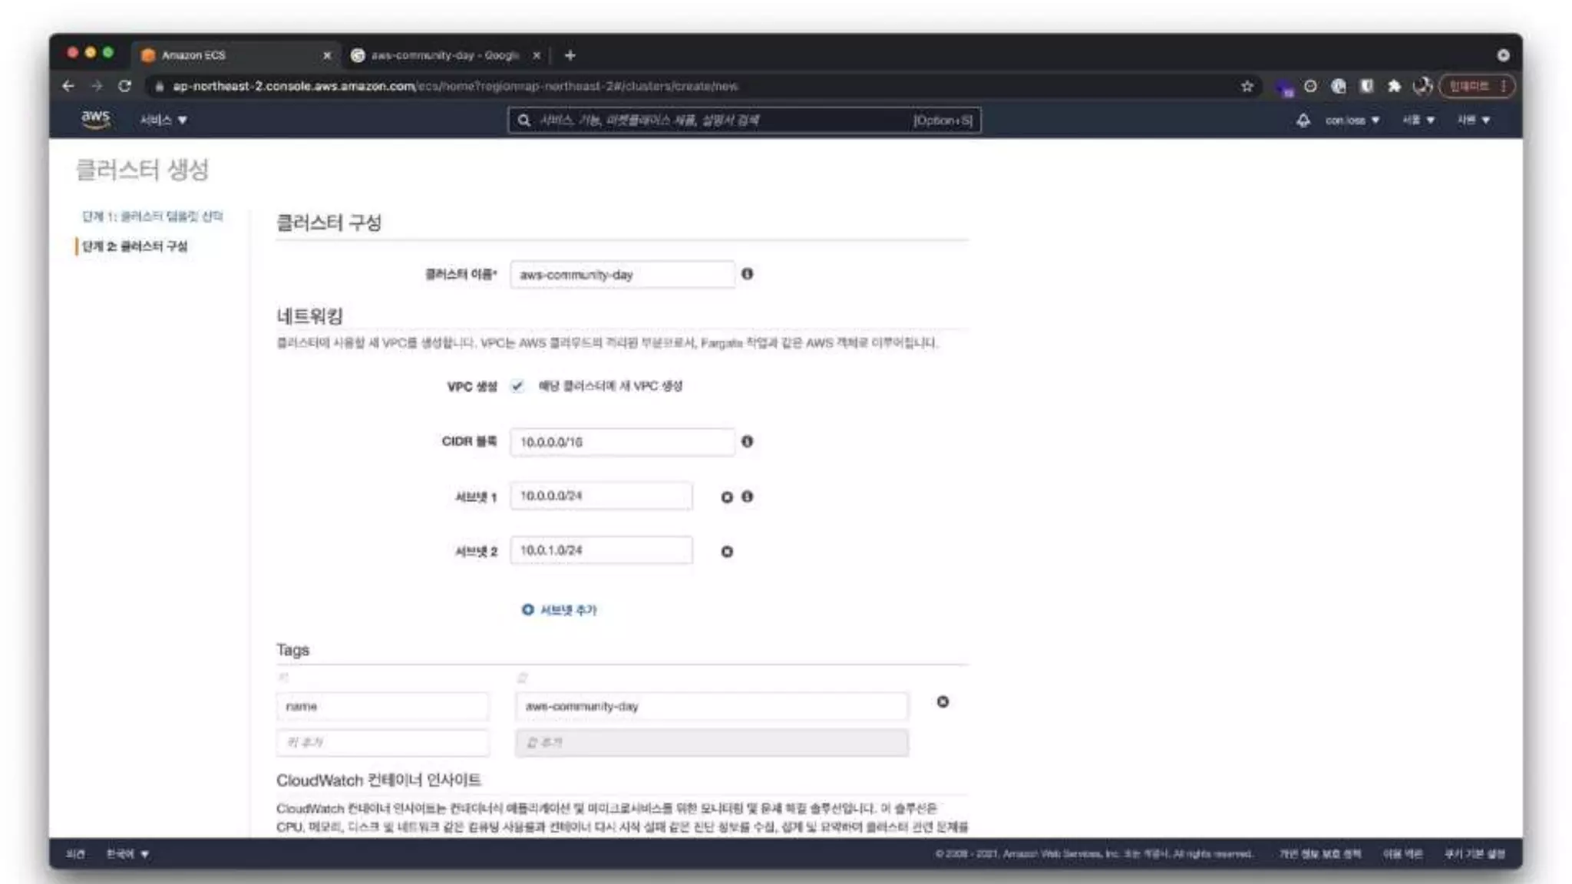This screenshot has width=1572, height=884.
Task: Remove subnet 1 with its delete icon
Action: (x=726, y=497)
